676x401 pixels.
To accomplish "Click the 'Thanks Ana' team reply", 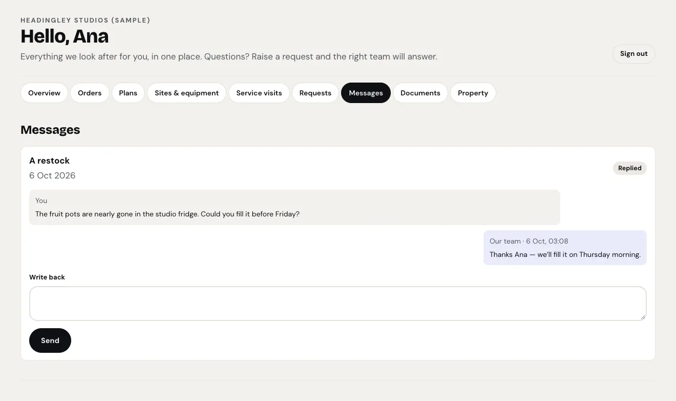I will (565, 254).
